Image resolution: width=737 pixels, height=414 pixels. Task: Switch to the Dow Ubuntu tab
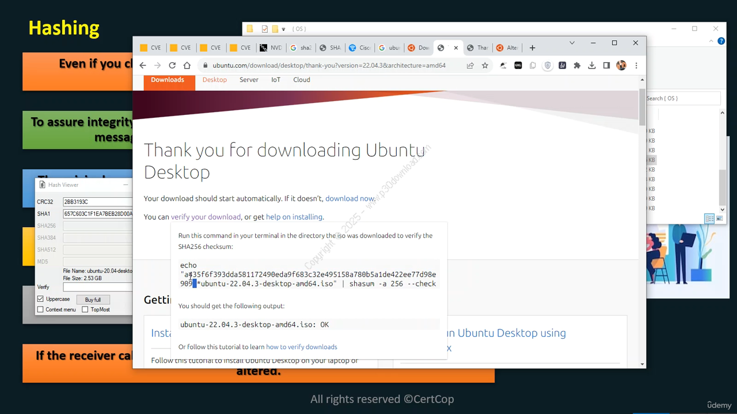pos(419,48)
